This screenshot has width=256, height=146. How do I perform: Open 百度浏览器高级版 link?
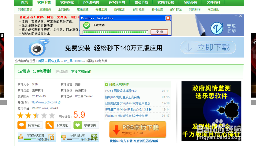click(x=146, y=141)
